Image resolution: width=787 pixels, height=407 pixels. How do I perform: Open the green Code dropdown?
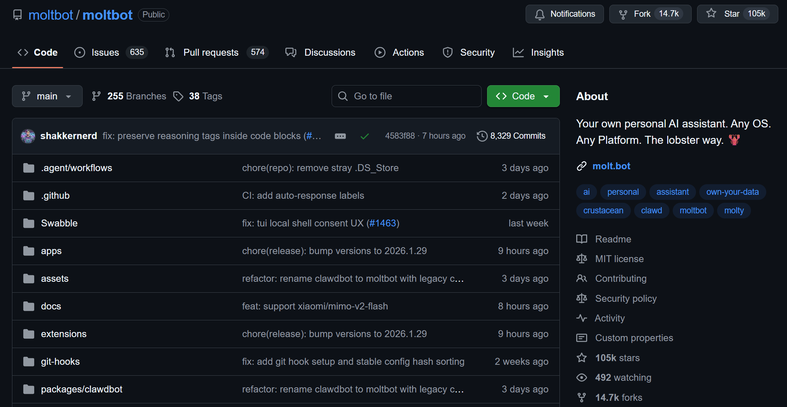523,96
